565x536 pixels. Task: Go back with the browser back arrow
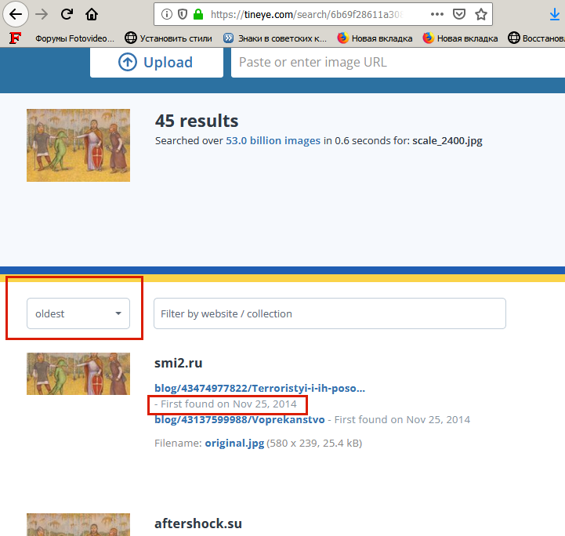pyautogui.click(x=16, y=14)
